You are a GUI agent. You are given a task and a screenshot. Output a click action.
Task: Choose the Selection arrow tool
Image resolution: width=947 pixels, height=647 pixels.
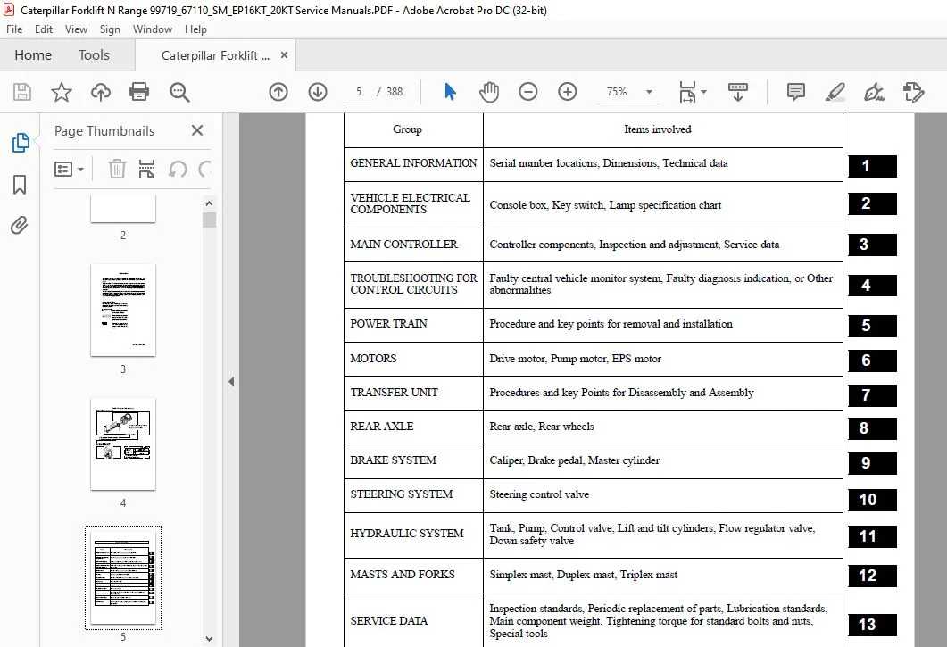450,92
